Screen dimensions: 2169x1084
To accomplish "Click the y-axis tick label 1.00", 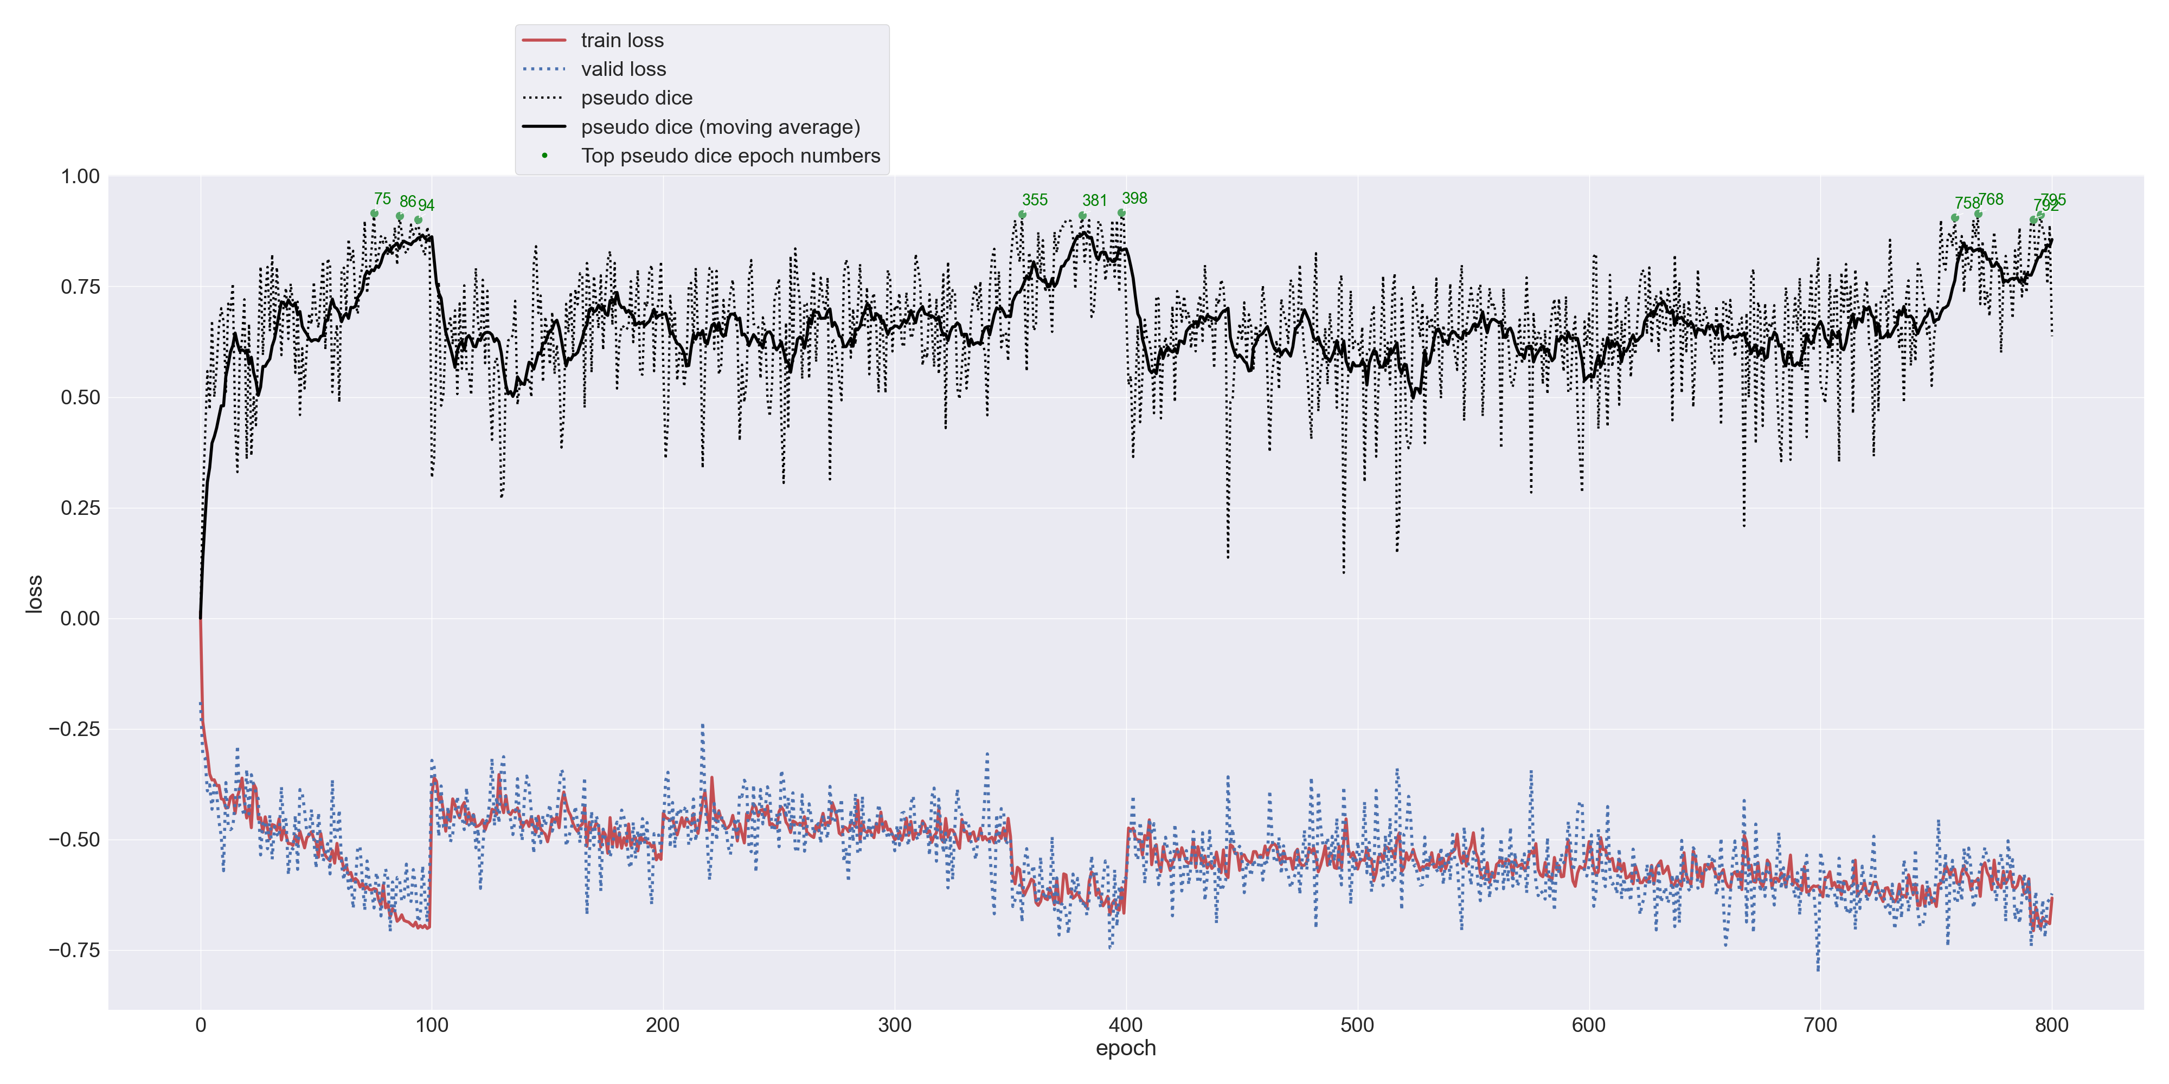I will [80, 177].
